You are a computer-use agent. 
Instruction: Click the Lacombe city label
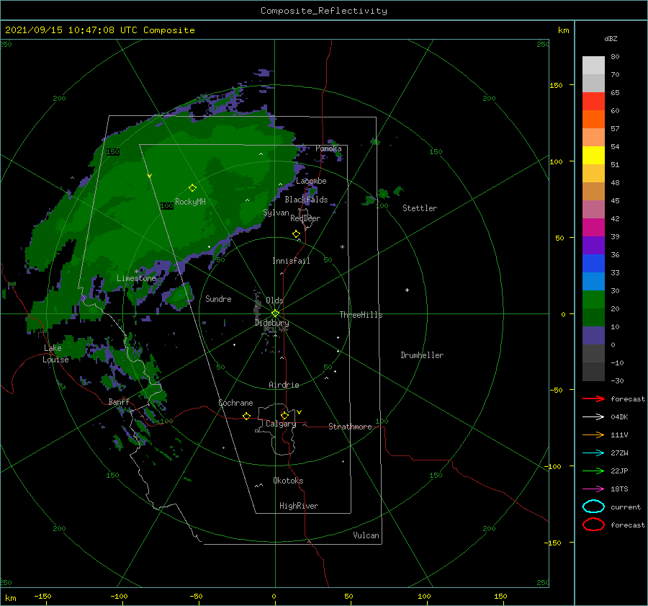[311, 181]
